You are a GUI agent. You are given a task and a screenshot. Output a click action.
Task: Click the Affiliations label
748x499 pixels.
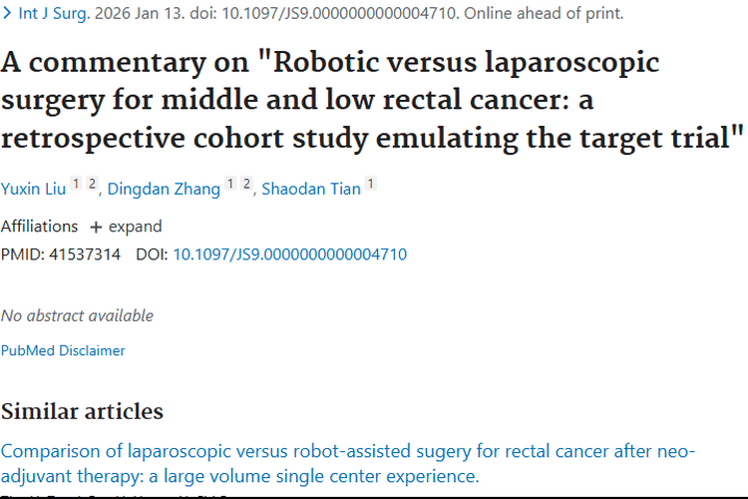(39, 227)
